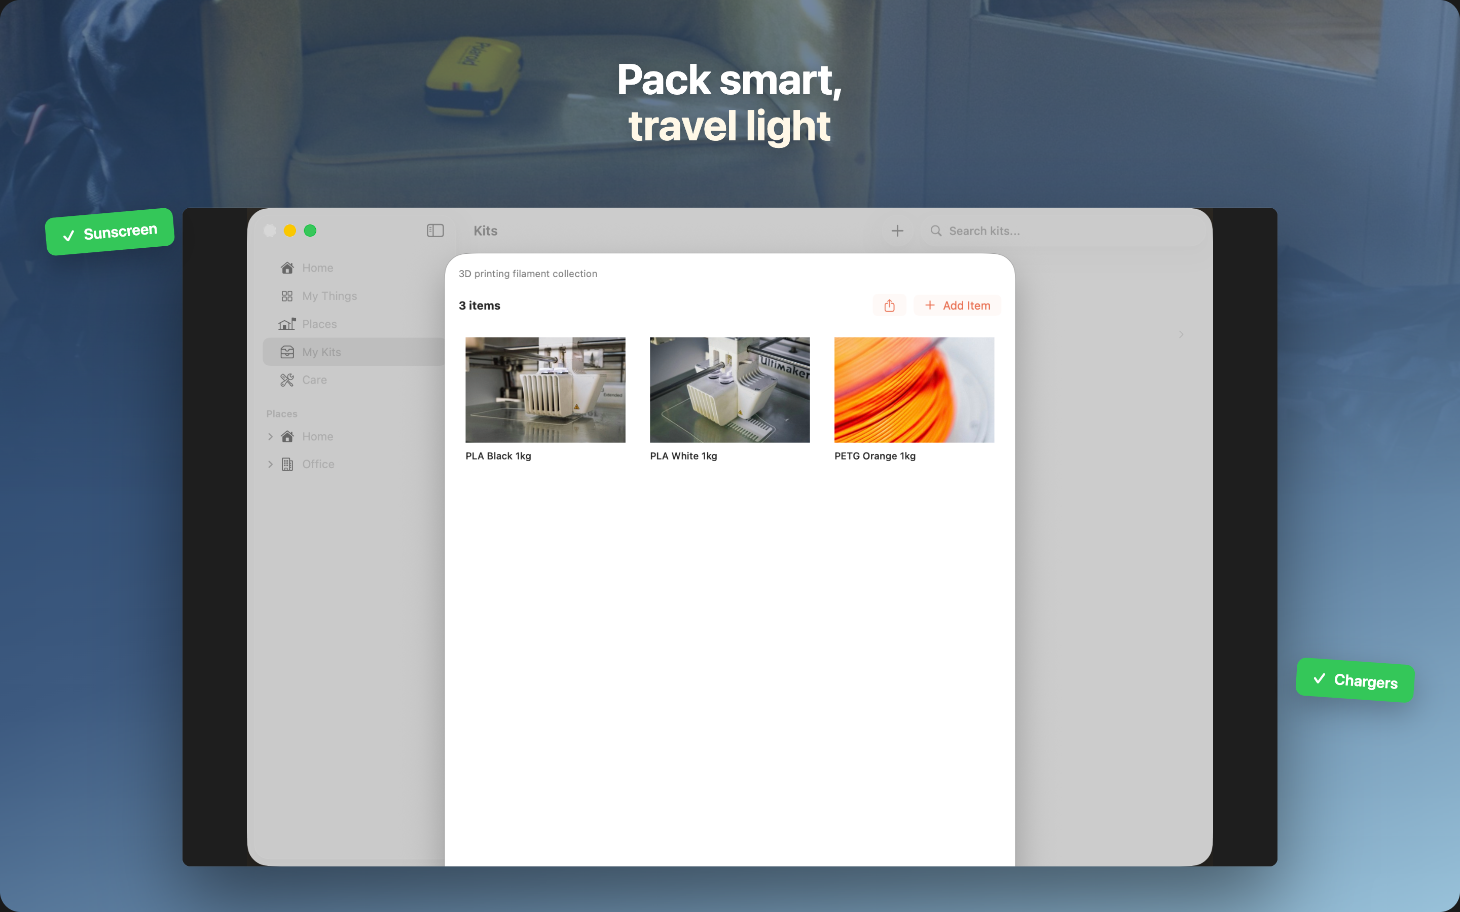
Task: Focus the Search kits field
Action: pyautogui.click(x=1063, y=231)
